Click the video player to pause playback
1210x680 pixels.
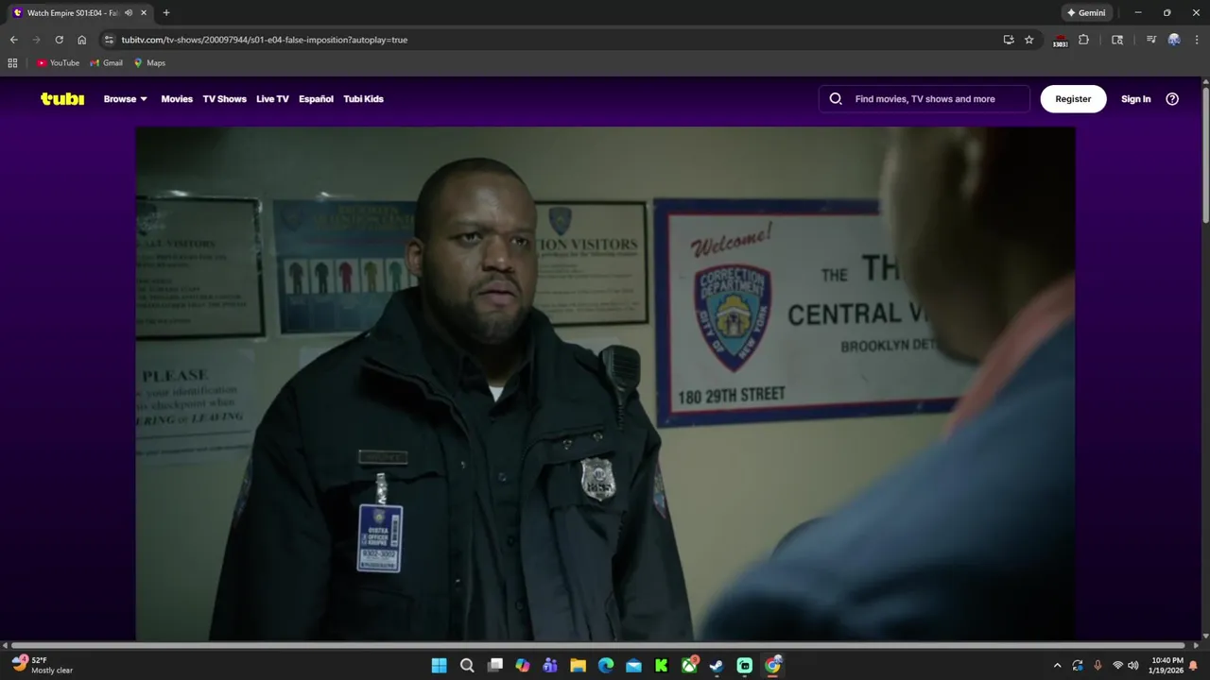[x=605, y=383]
